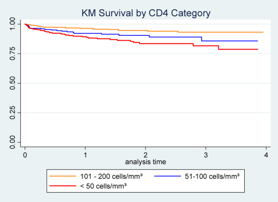Click the 0.25 y-axis tick label
Viewport: 278px width, 202px height.
click(x=13, y=113)
